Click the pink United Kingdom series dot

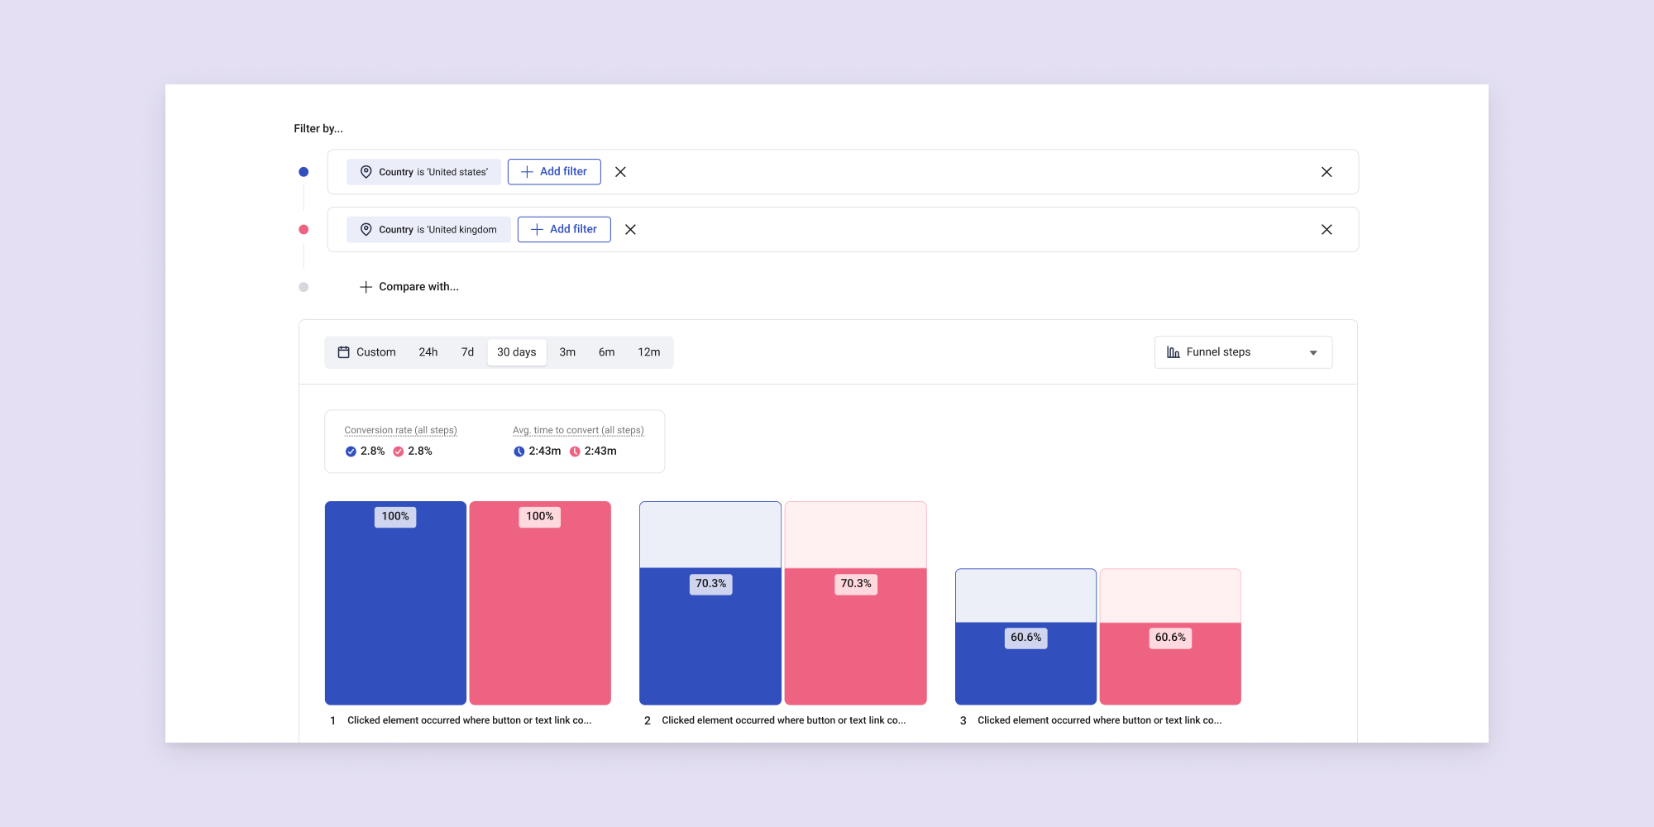pos(304,230)
